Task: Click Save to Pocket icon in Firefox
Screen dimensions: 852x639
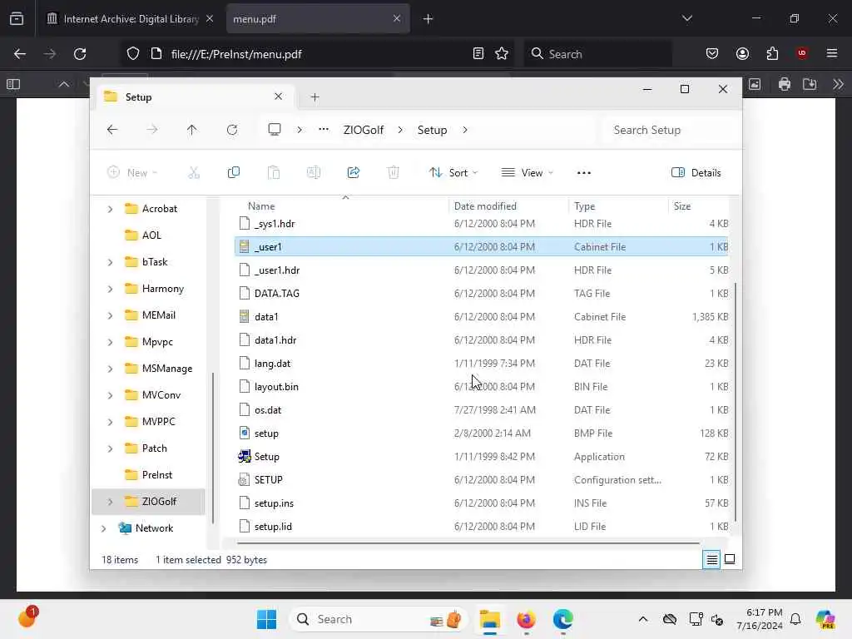Action: [712, 54]
